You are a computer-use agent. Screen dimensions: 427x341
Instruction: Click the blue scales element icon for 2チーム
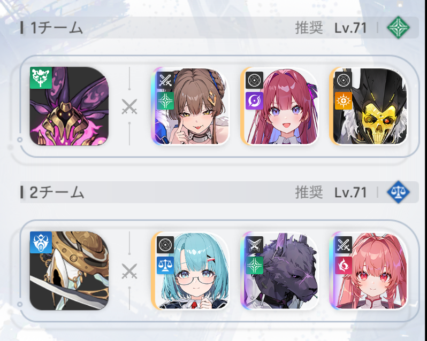coord(398,192)
